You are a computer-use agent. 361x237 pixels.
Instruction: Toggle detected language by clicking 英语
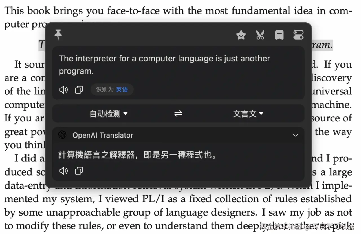(122, 89)
